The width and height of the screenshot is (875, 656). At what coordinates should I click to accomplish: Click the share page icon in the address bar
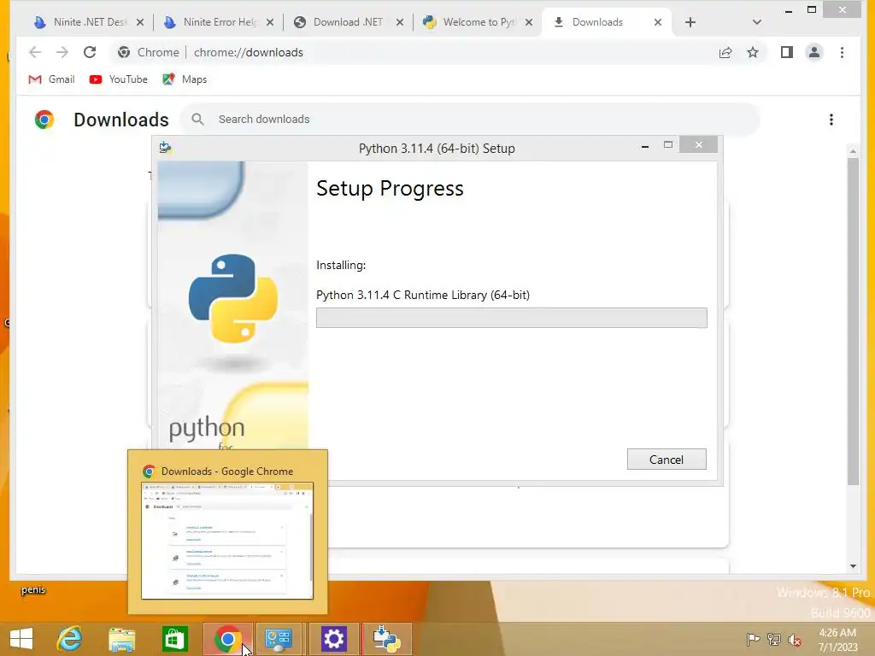pos(725,52)
